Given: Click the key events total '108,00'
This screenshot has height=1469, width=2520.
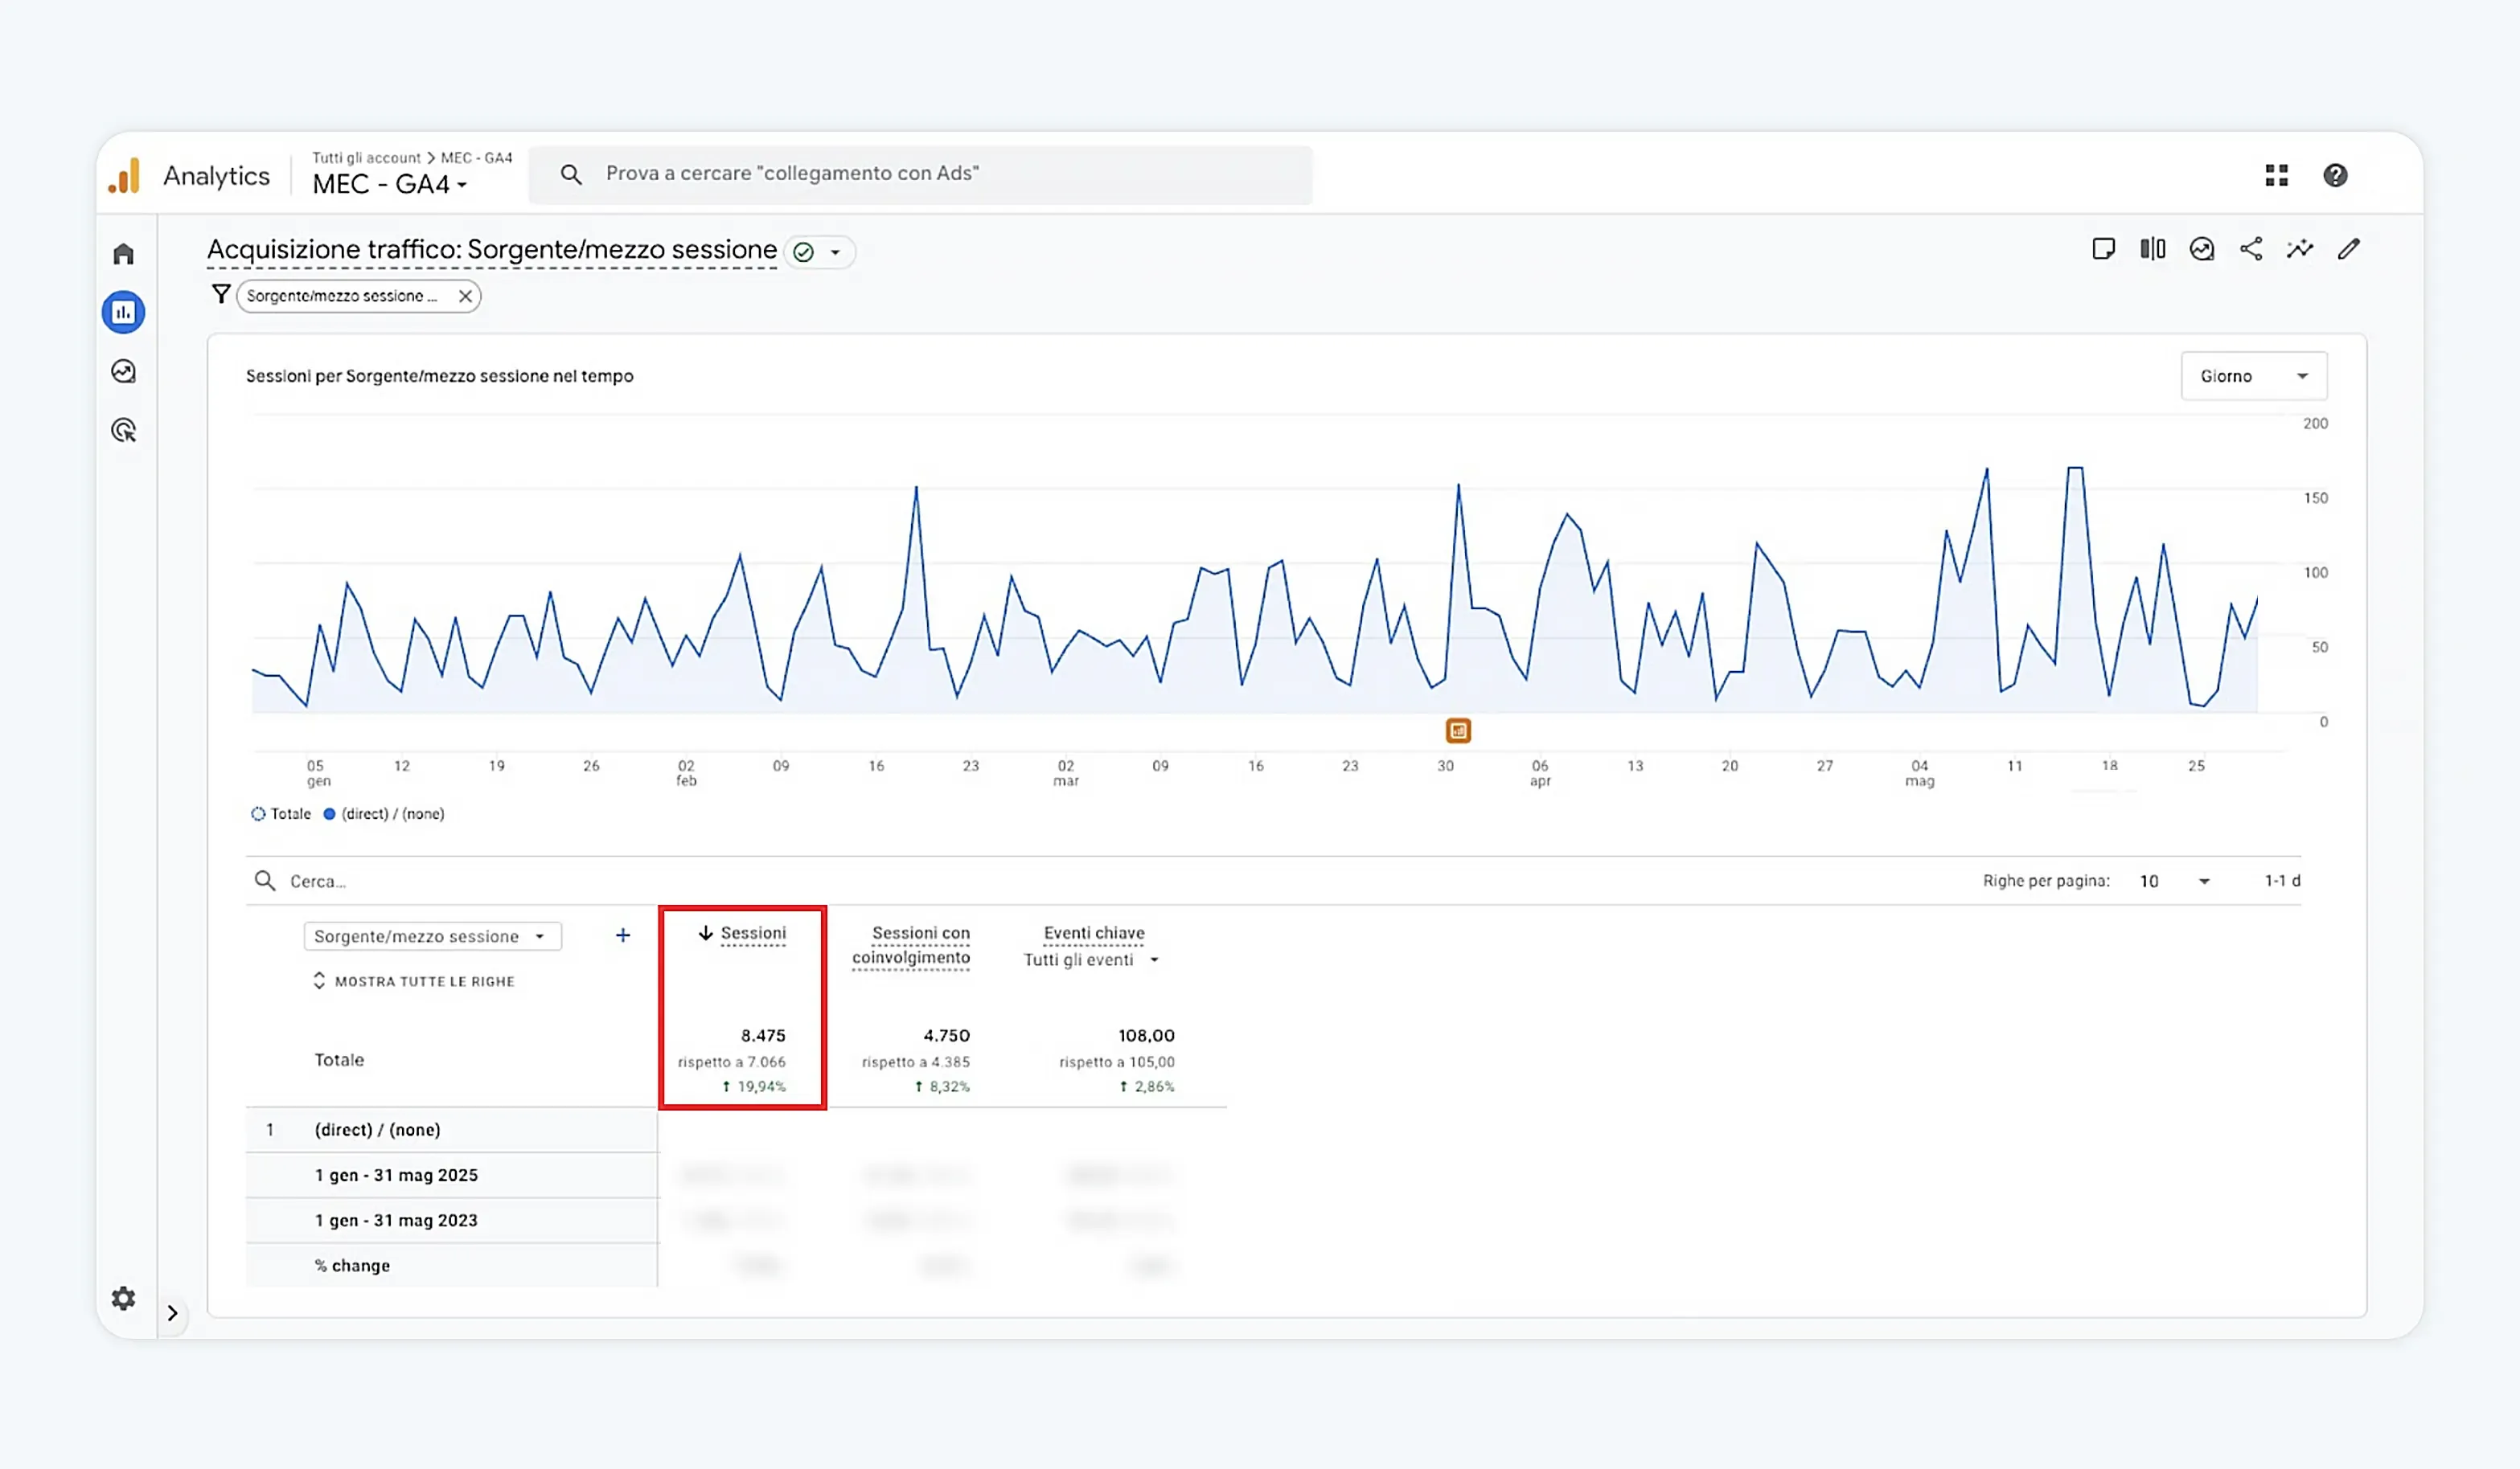Looking at the screenshot, I should 1146,1035.
